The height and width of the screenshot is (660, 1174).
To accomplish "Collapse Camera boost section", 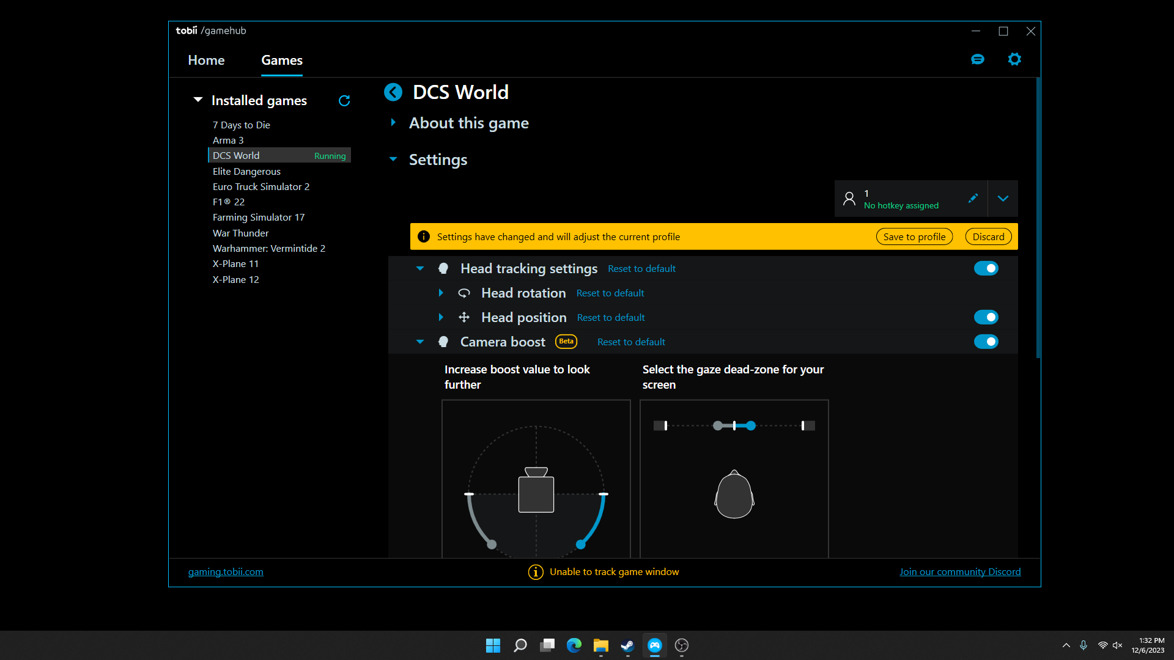I will pyautogui.click(x=420, y=342).
